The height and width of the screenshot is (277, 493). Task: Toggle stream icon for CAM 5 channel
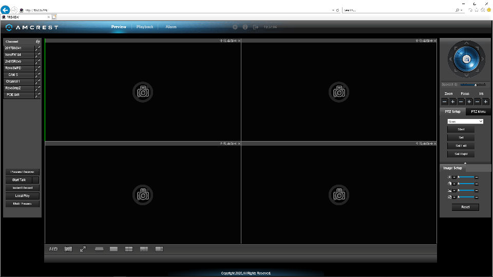(x=37, y=75)
